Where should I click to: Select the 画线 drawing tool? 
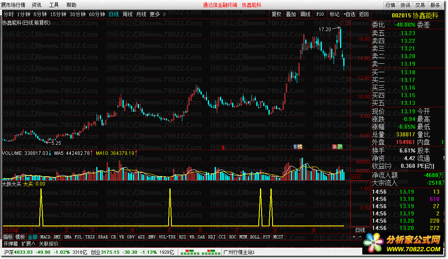click(305, 14)
